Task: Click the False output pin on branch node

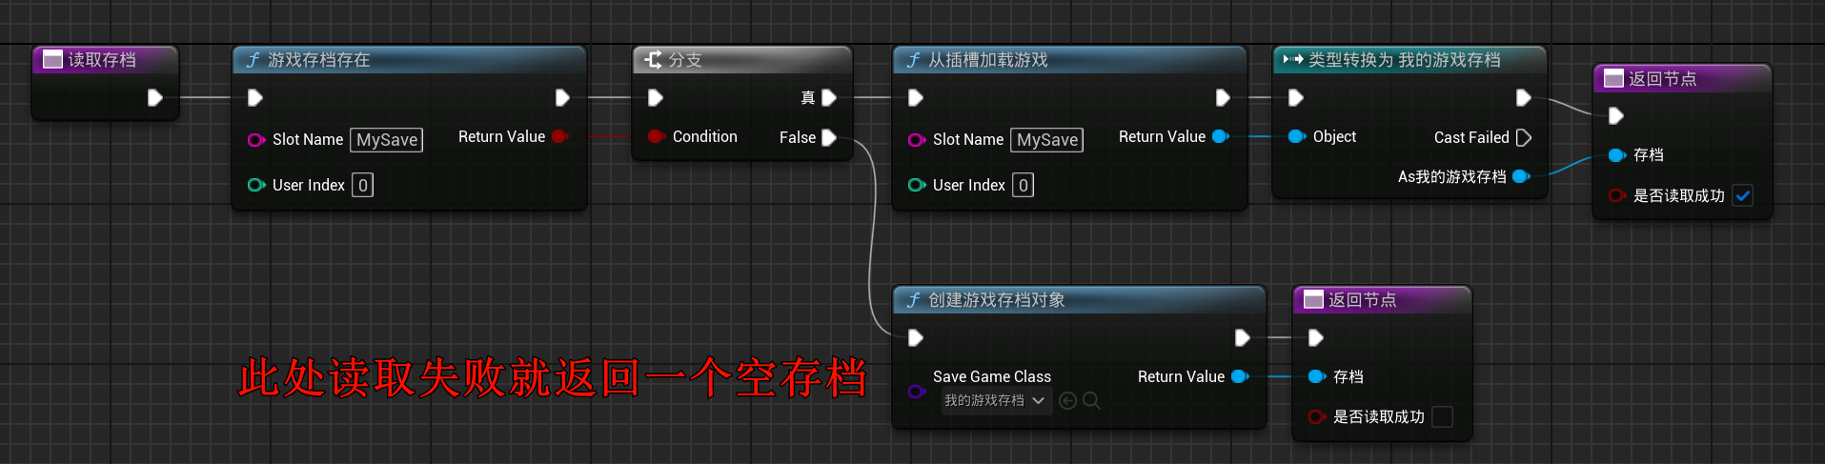Action: [828, 137]
